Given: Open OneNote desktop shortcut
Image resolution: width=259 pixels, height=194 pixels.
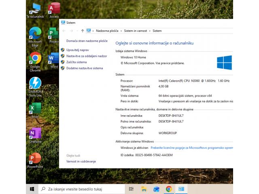Looking at the screenshot, I should (35, 134).
